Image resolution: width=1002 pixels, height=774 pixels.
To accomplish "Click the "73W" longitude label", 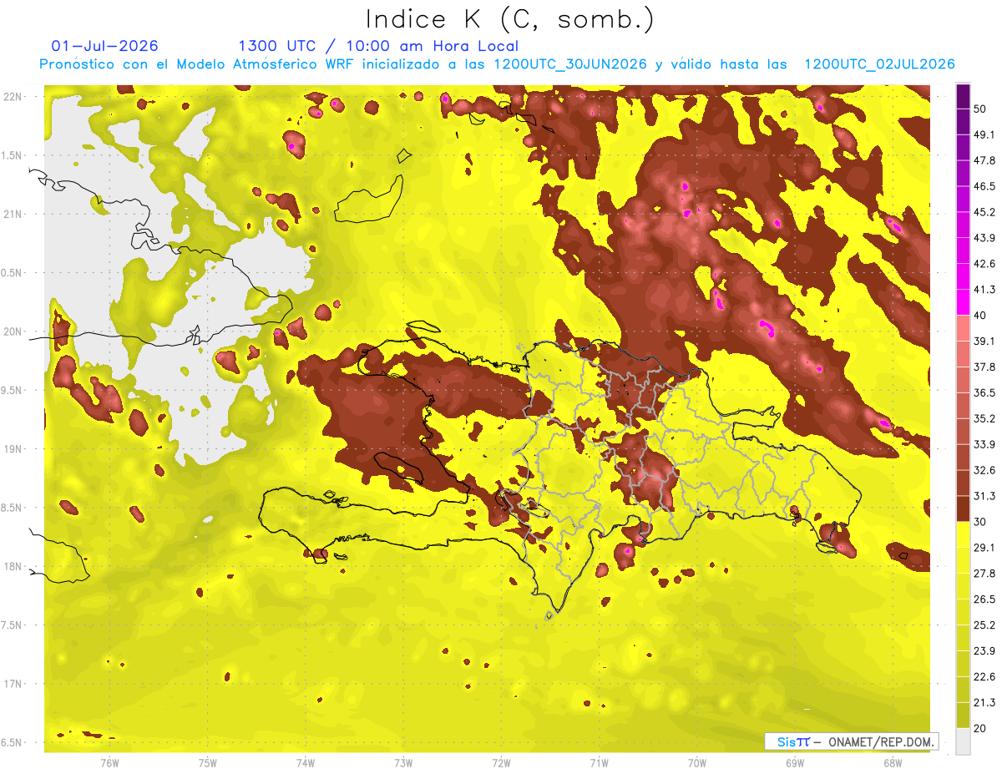I will click(x=403, y=762).
